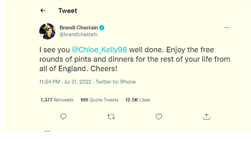Click the 11:54 PM time text
Screen dimensions: 251x141
49,82
